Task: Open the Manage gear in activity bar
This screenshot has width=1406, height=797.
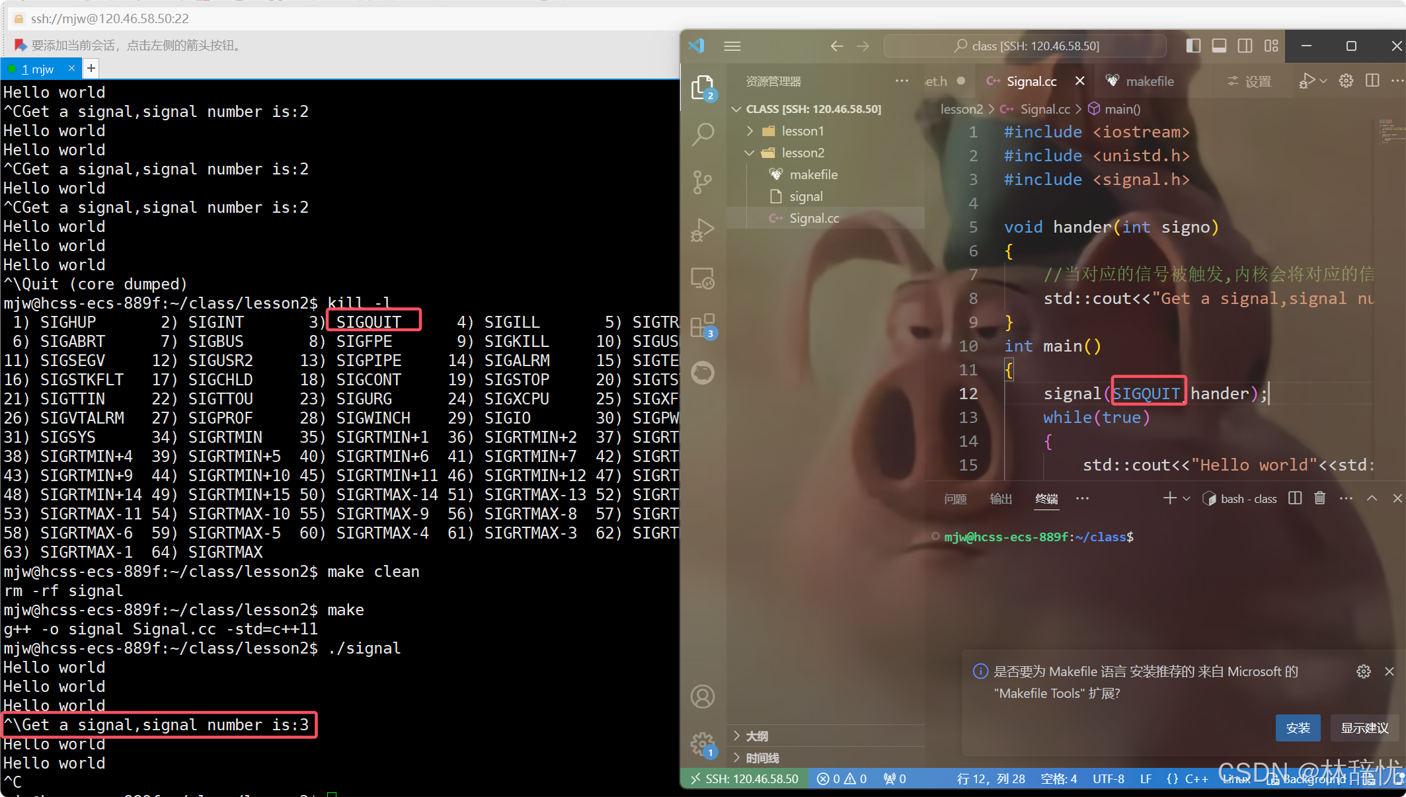Action: (703, 744)
